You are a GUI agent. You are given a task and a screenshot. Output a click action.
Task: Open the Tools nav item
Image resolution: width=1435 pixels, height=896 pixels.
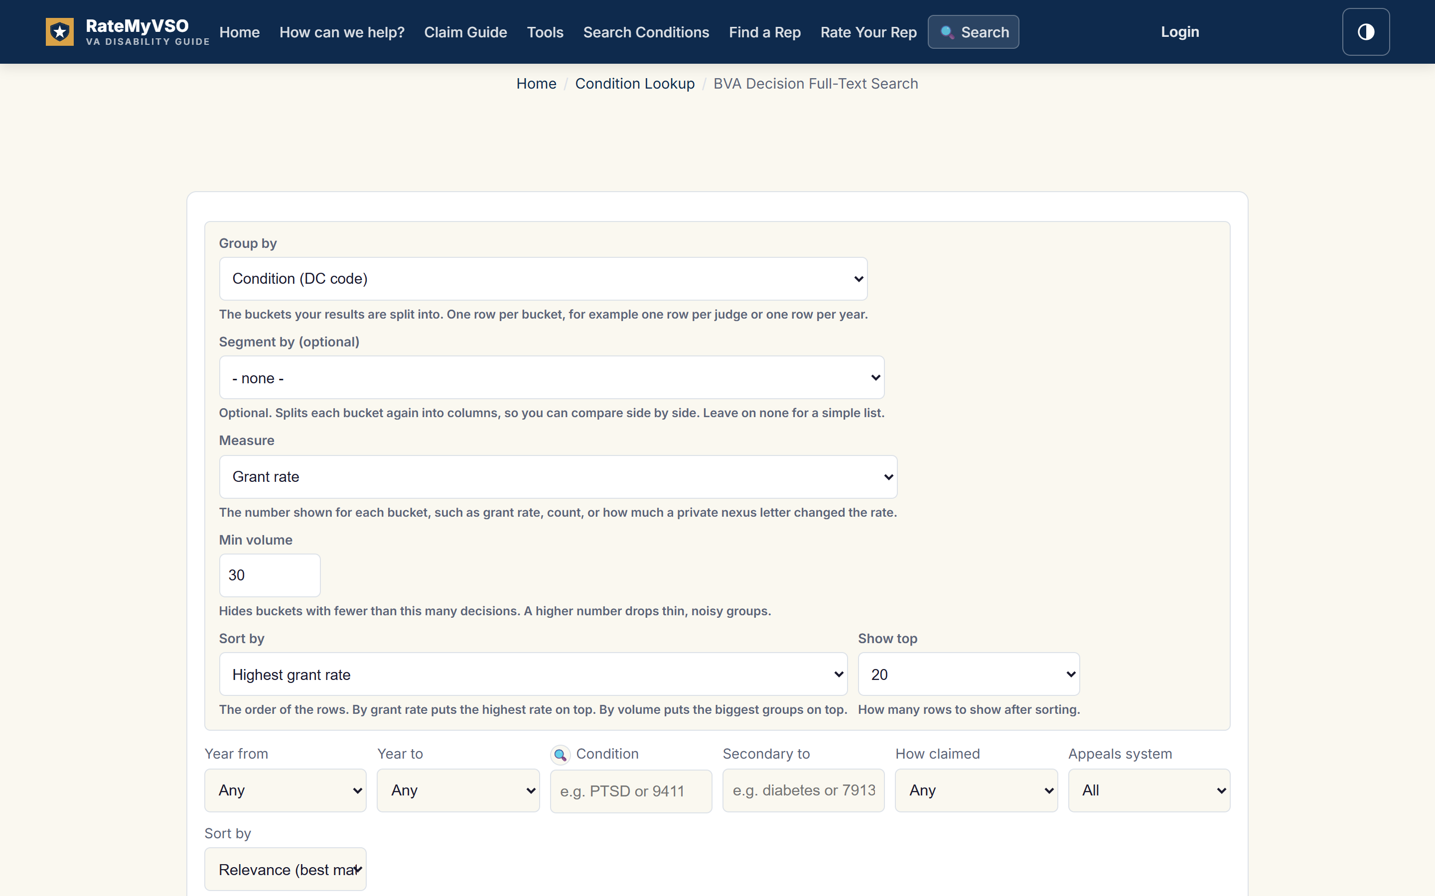(x=545, y=32)
